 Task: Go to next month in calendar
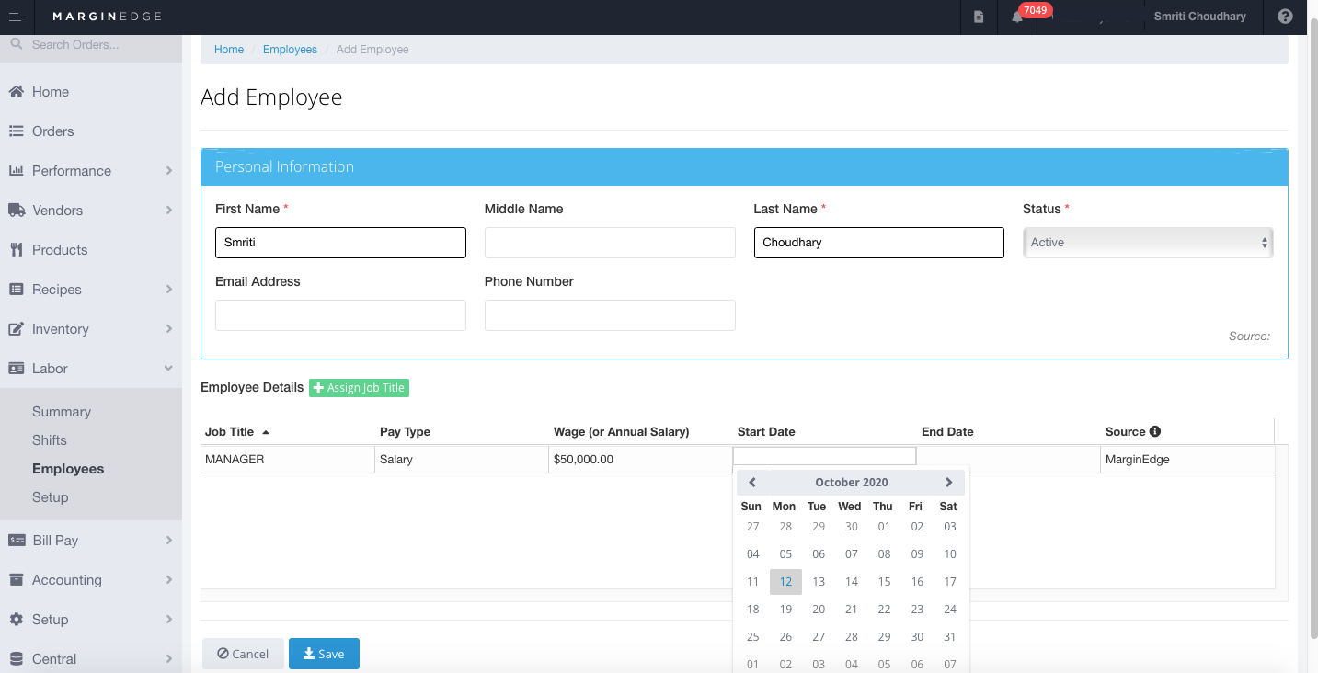pyautogui.click(x=949, y=482)
